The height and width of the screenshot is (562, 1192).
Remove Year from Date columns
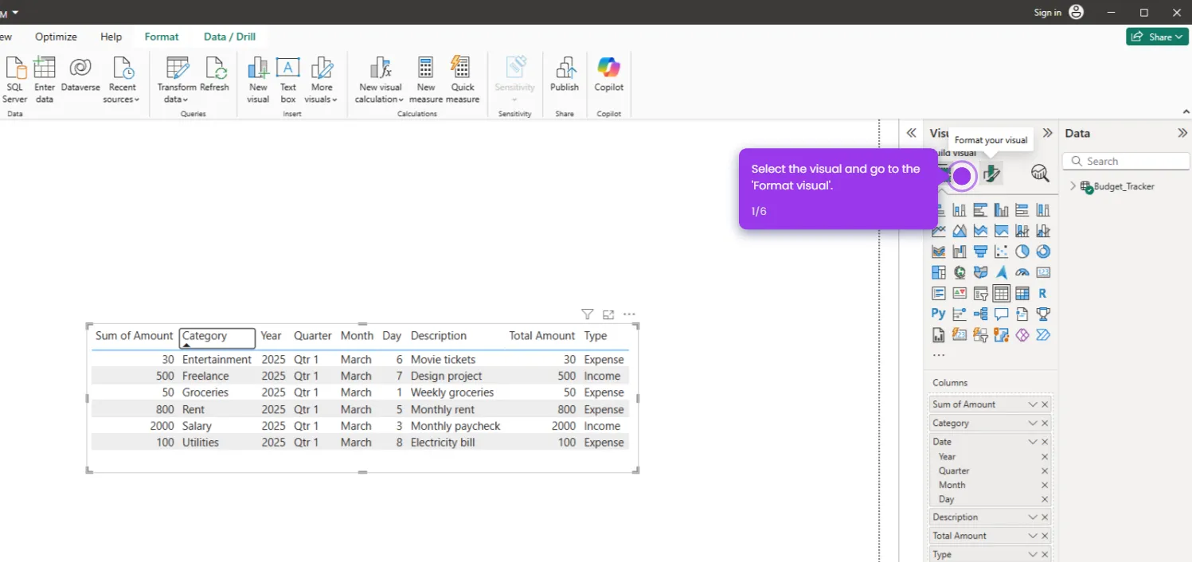coord(1045,457)
